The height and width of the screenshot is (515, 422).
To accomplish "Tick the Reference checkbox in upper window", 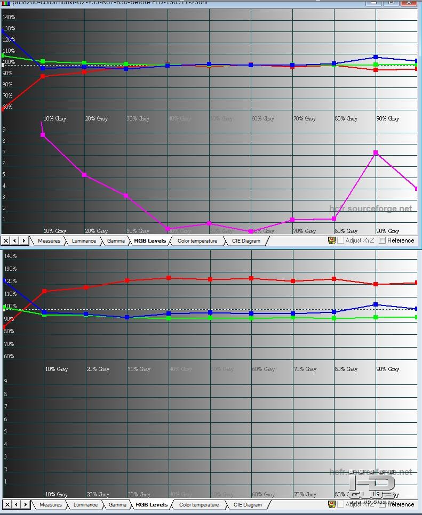I will point(382,240).
